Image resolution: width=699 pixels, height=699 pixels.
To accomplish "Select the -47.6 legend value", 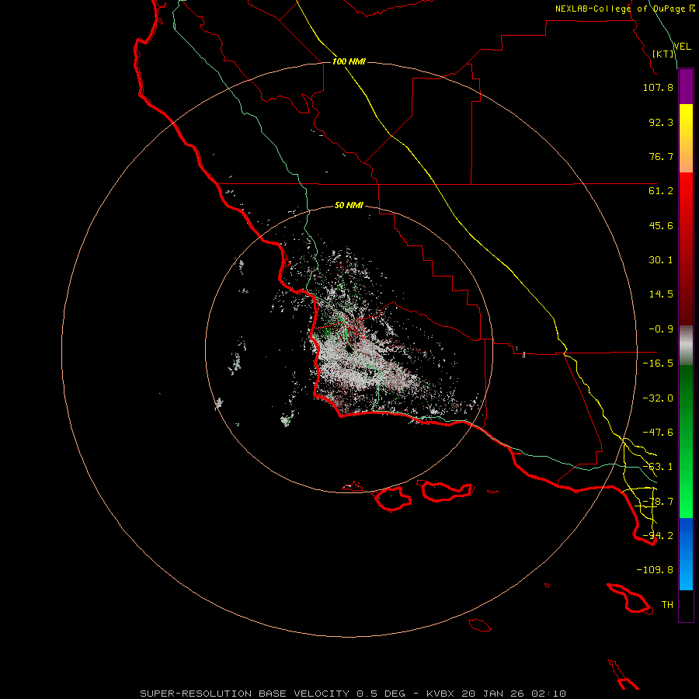I will click(x=658, y=433).
